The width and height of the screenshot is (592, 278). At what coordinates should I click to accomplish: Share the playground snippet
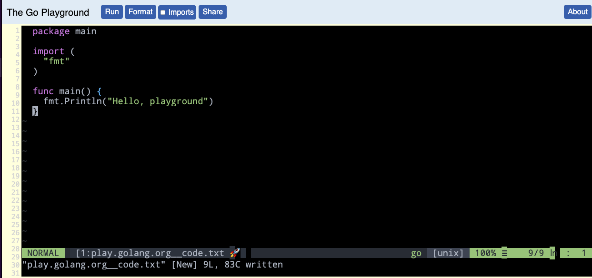pos(212,12)
